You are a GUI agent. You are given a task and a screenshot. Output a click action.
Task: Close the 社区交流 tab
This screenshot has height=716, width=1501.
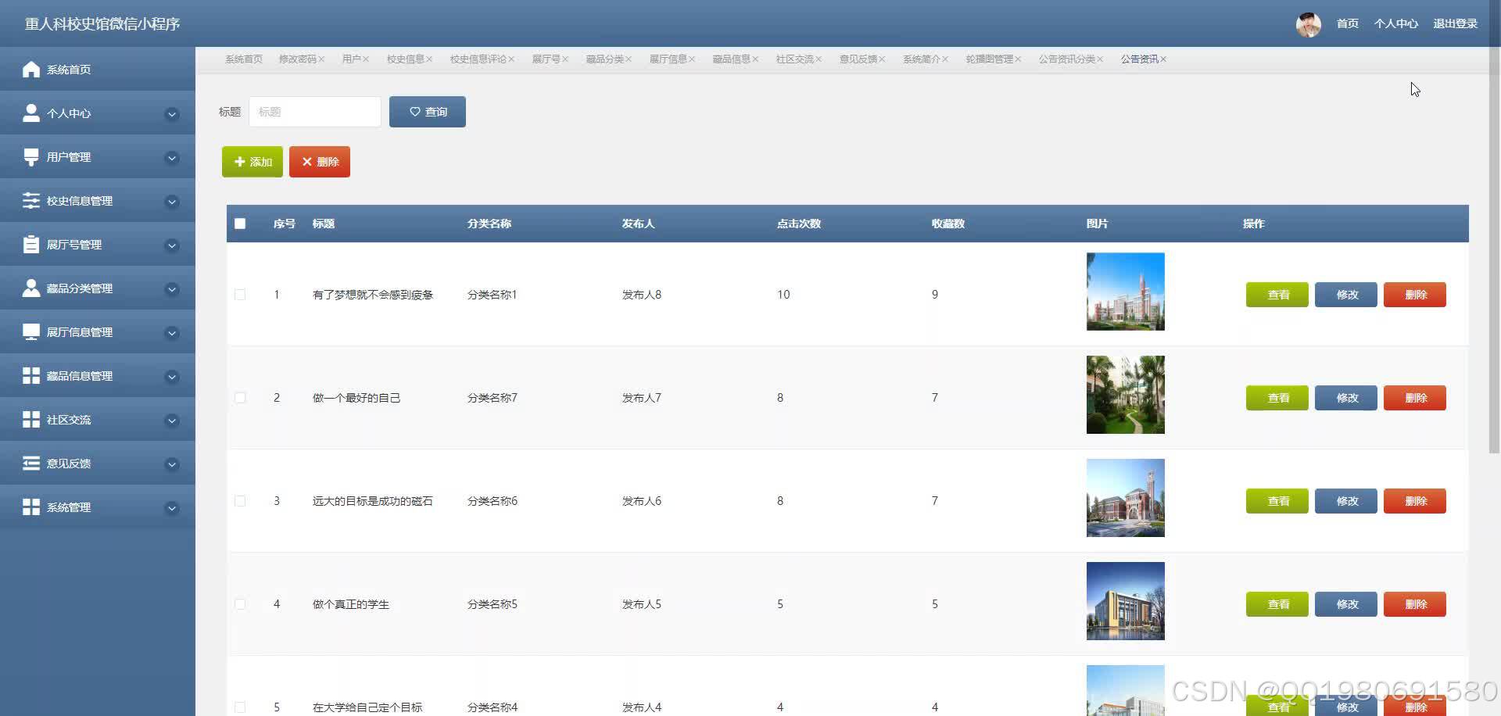click(819, 59)
